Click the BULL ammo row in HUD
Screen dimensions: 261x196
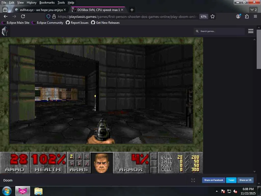point(180,157)
